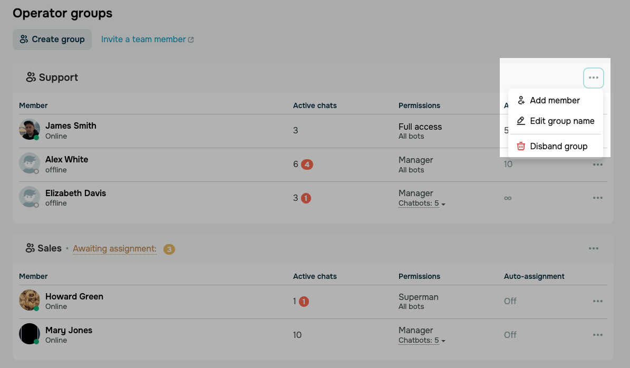Click Alex White's unread badge 4
Viewport: 630px width, 368px height.
point(307,164)
